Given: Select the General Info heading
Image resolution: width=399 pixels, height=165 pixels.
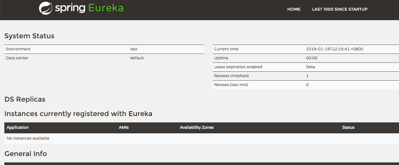Looking at the screenshot, I should [26, 154].
